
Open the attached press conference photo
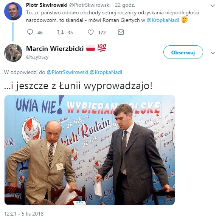pyautogui.click(x=90, y=150)
